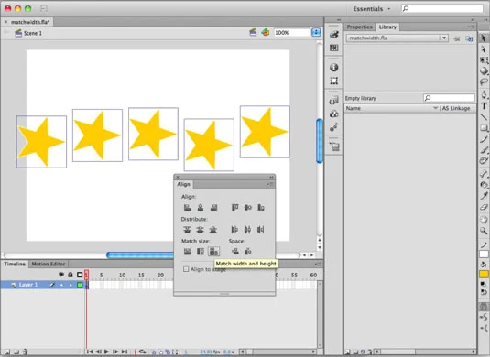Viewport: 490px width, 357px height.
Task: Toggle show or hide all layers eye
Action: 61,275
